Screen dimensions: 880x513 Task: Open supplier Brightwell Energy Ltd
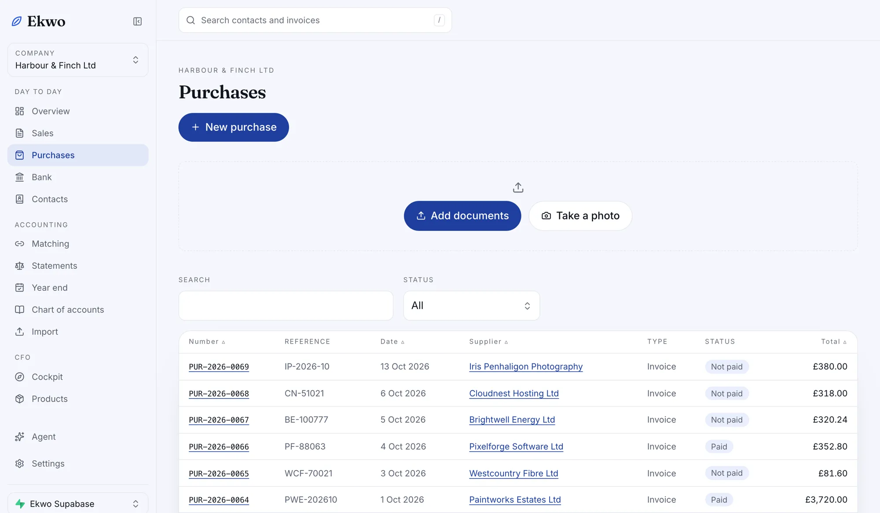512,420
